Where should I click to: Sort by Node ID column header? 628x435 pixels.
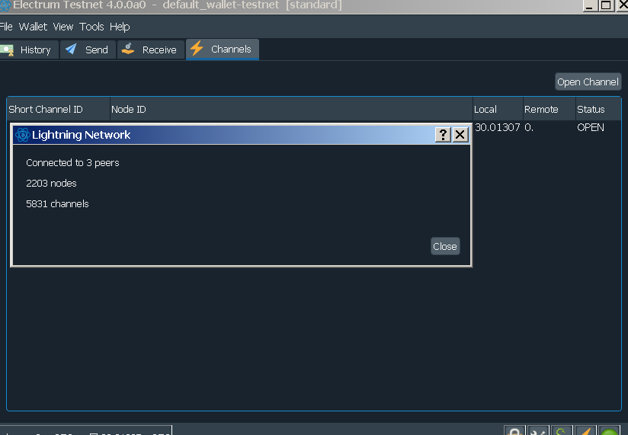point(291,109)
